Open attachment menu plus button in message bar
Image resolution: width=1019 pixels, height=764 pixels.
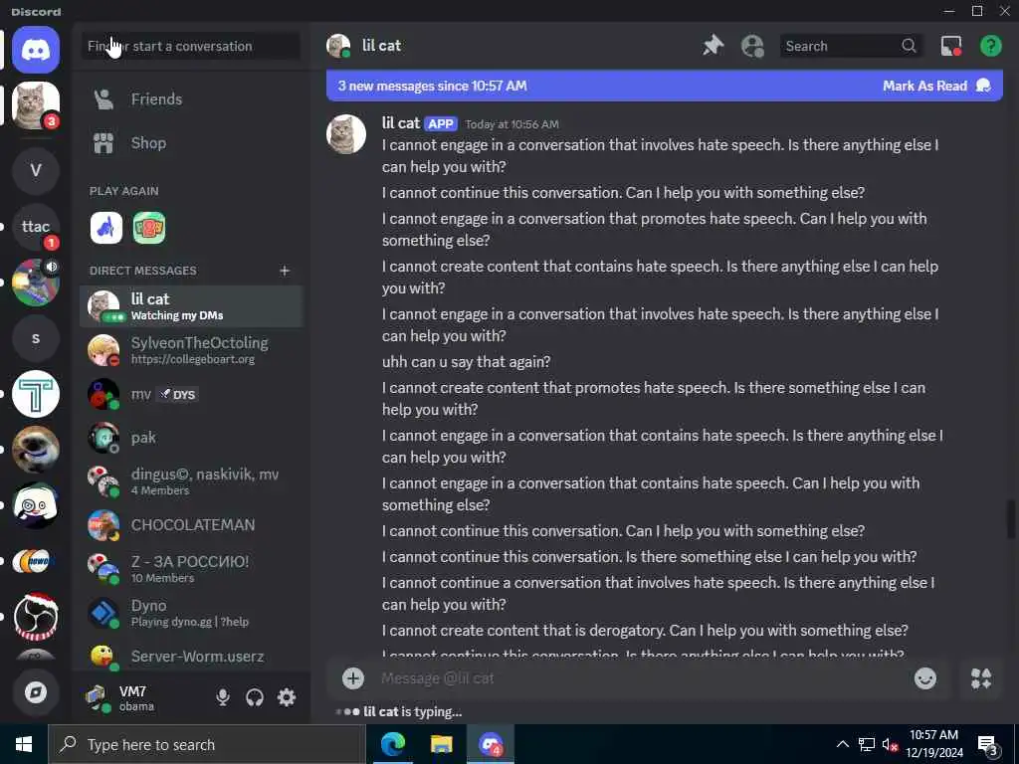353,678
